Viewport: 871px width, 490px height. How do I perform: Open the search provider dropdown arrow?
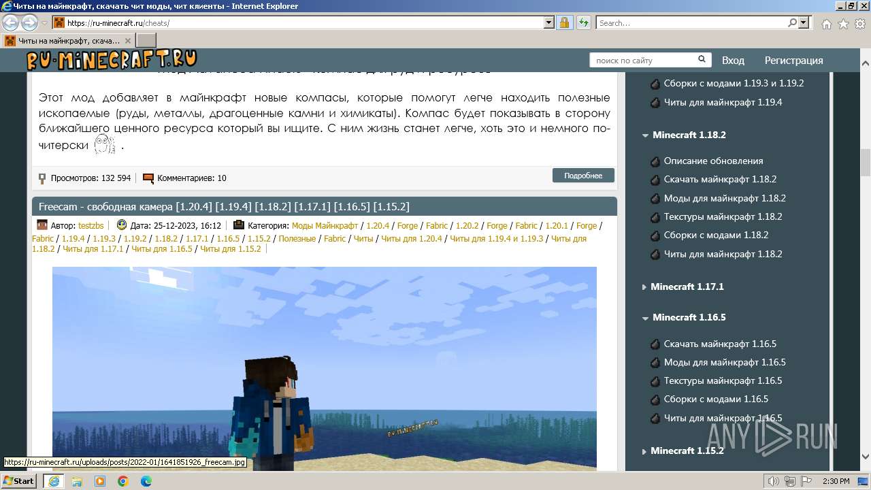click(x=804, y=22)
